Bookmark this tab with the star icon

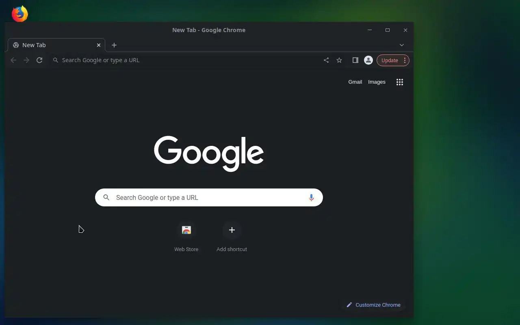pyautogui.click(x=339, y=60)
